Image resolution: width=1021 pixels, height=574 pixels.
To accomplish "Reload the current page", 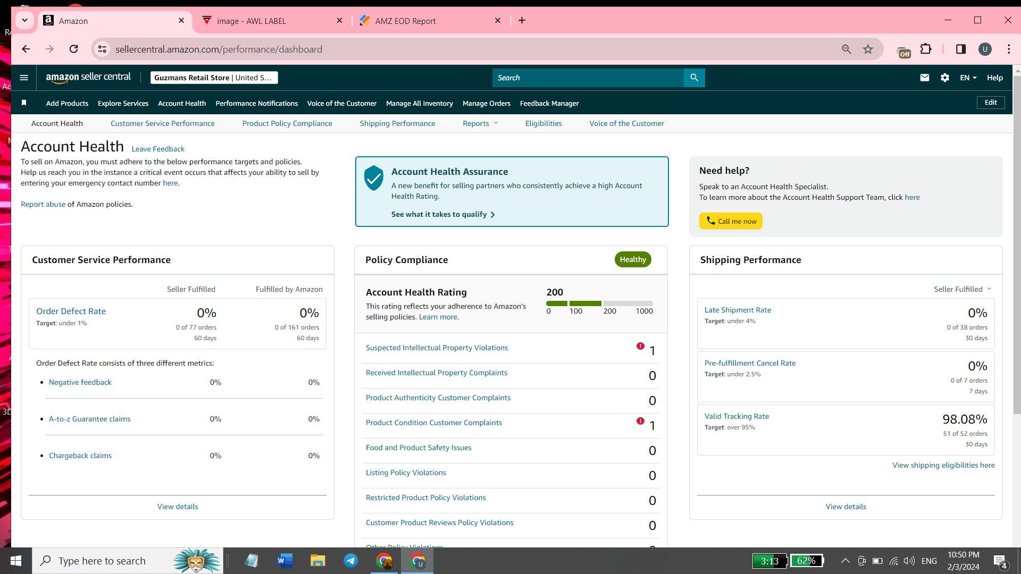I will coord(74,49).
